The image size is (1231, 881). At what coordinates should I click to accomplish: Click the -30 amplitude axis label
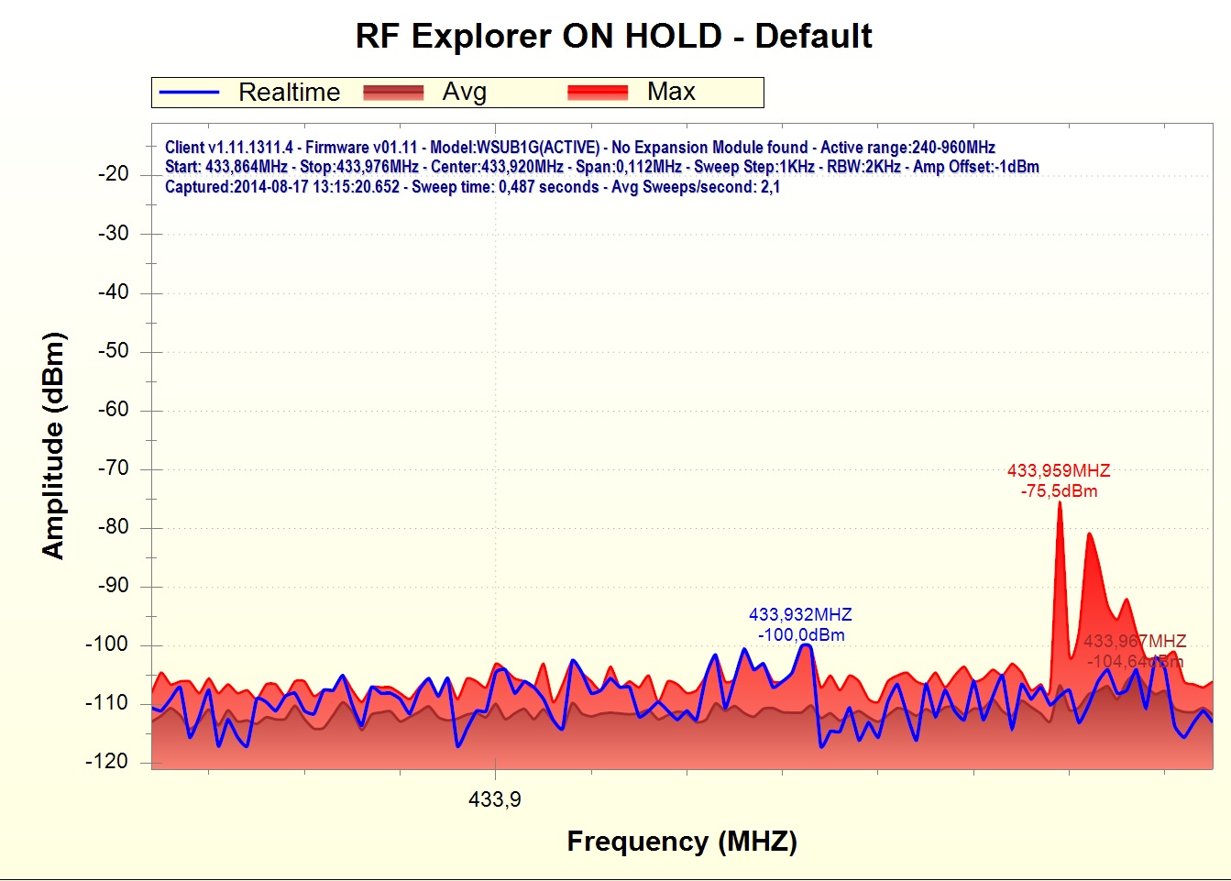[x=113, y=233]
